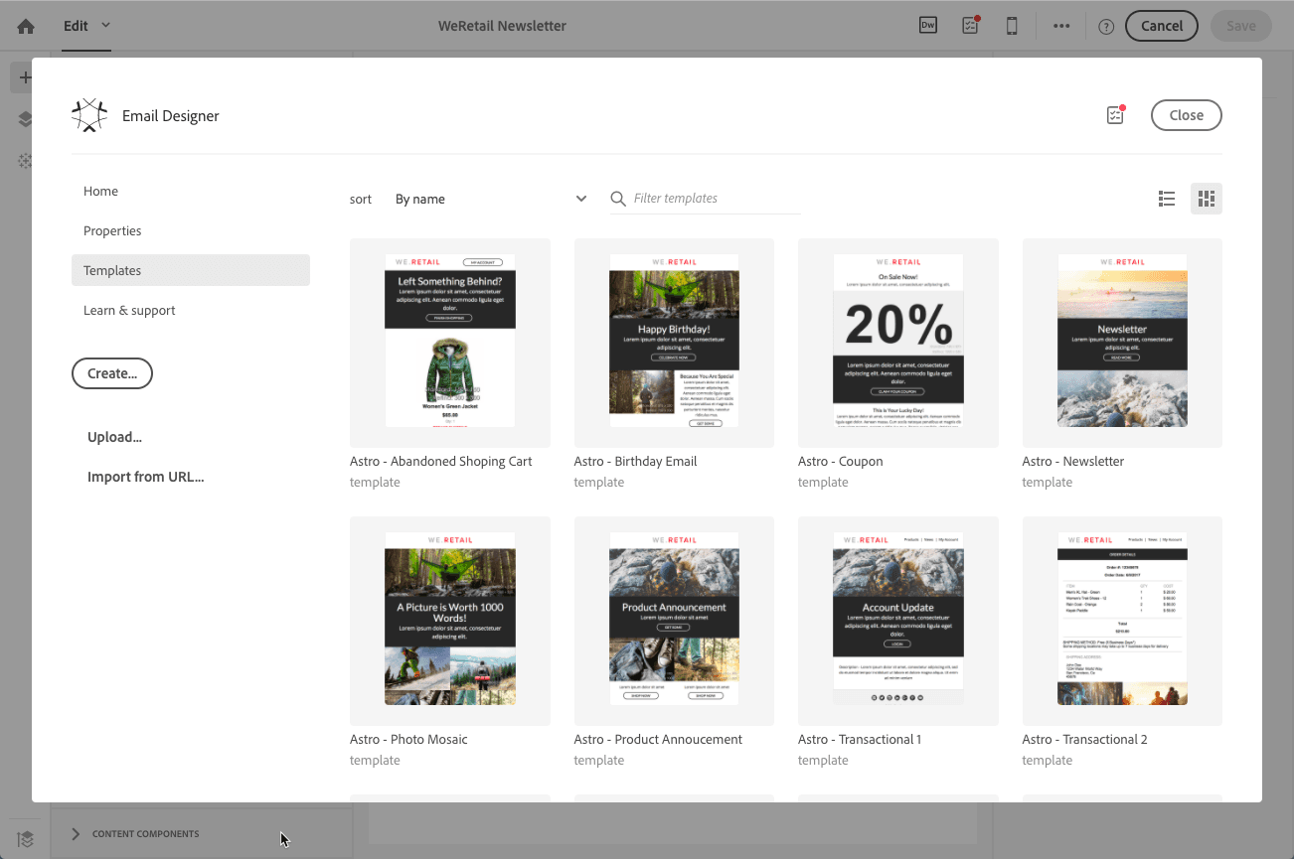
Task: Open Dreamweaver integration icon
Action: tap(928, 26)
